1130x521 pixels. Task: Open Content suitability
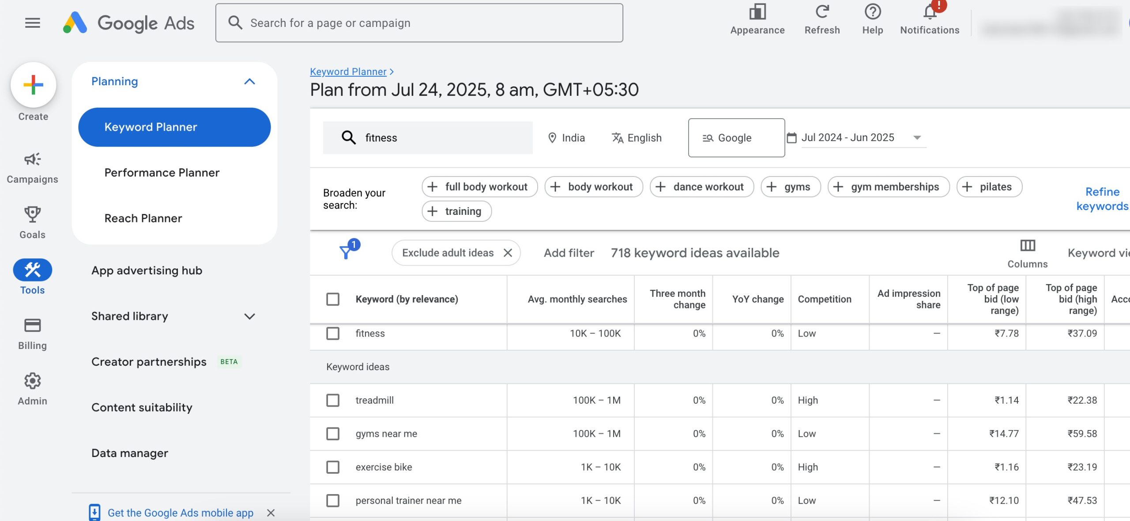point(142,408)
